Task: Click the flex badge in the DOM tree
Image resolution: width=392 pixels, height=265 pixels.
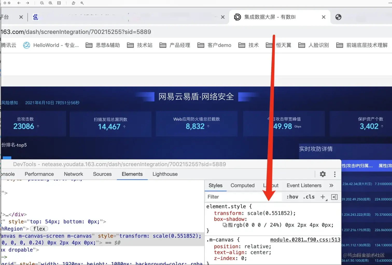Action: point(39,229)
